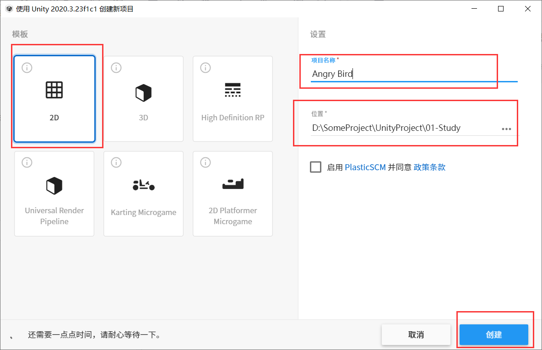
Task: Click the 2D Platformer Microgame icon
Action: pyautogui.click(x=233, y=184)
